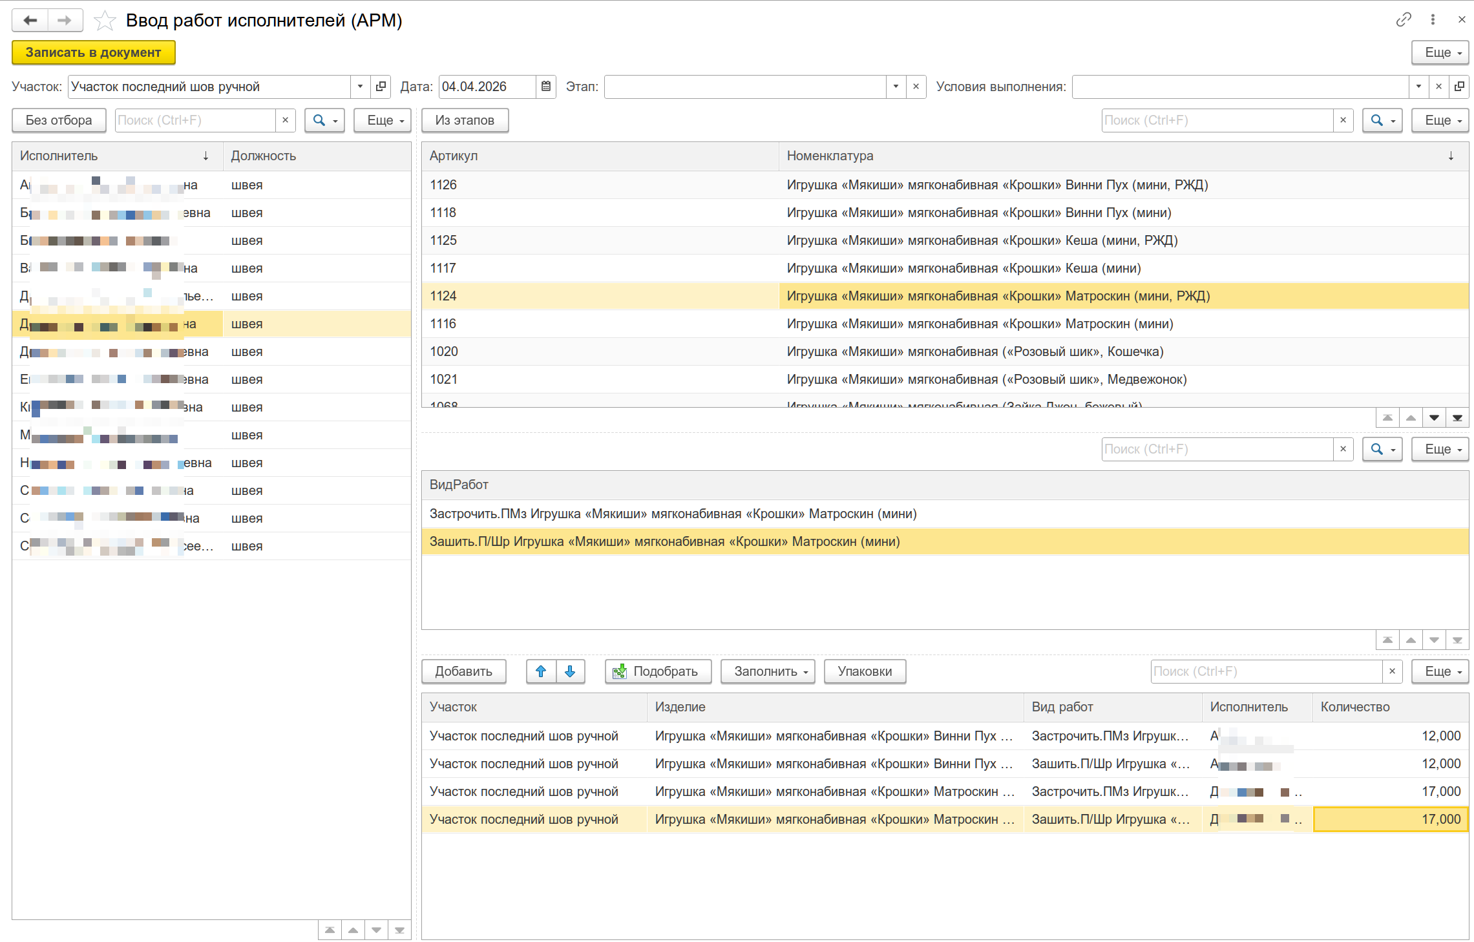Click the Количество column header
1474x942 pixels.
point(1390,707)
